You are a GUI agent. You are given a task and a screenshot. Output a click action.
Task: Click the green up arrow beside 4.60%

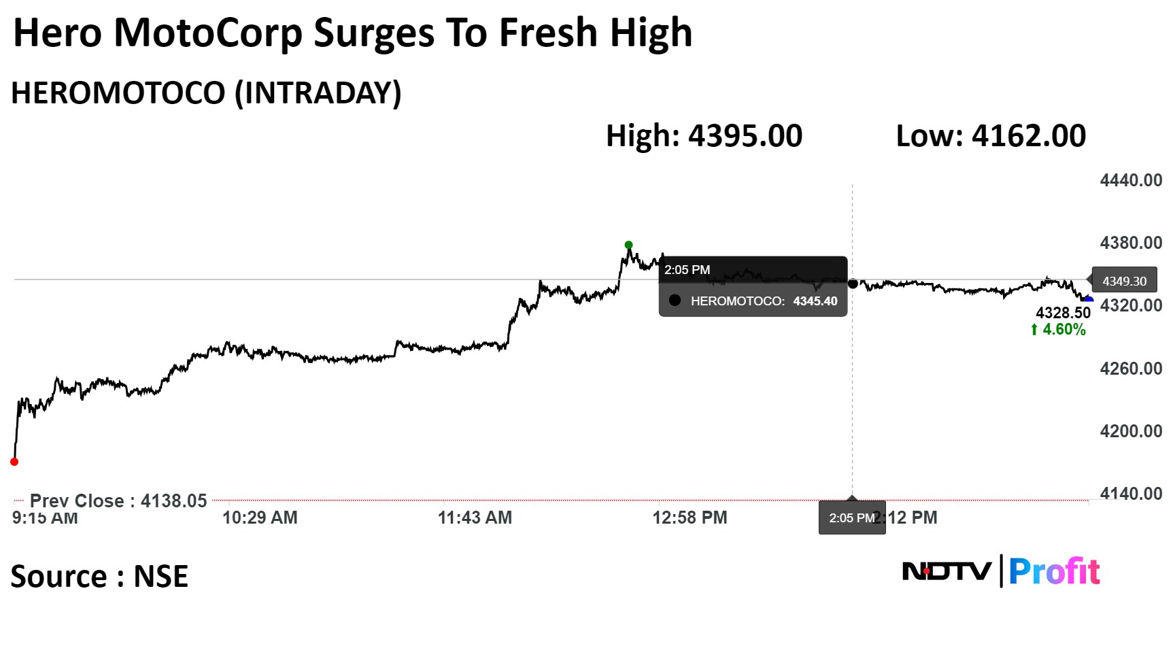click(x=1034, y=330)
